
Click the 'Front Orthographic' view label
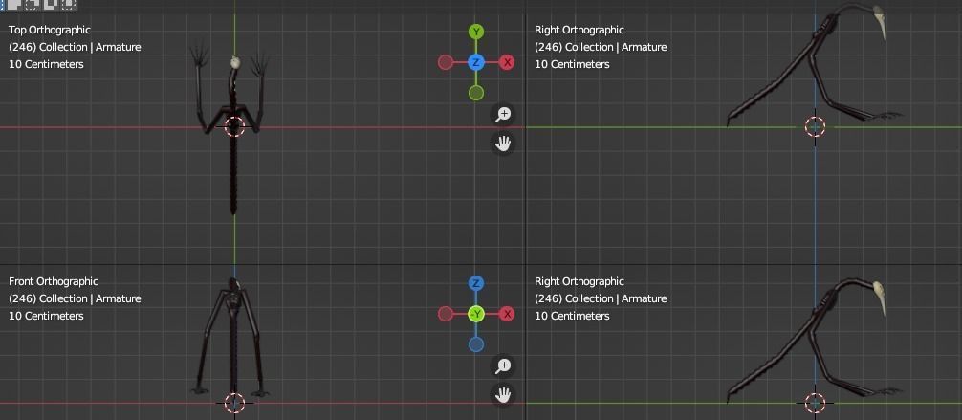[x=54, y=281]
